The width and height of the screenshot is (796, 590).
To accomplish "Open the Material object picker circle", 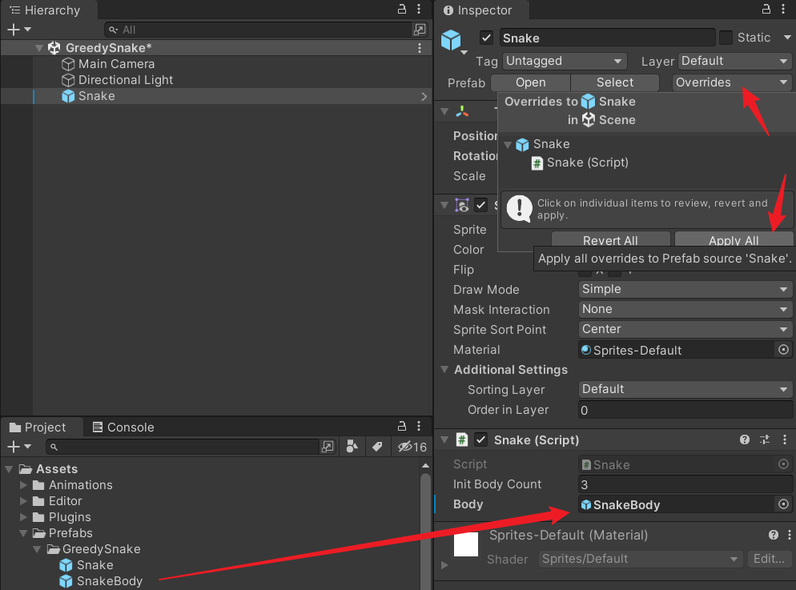I will click(x=783, y=350).
